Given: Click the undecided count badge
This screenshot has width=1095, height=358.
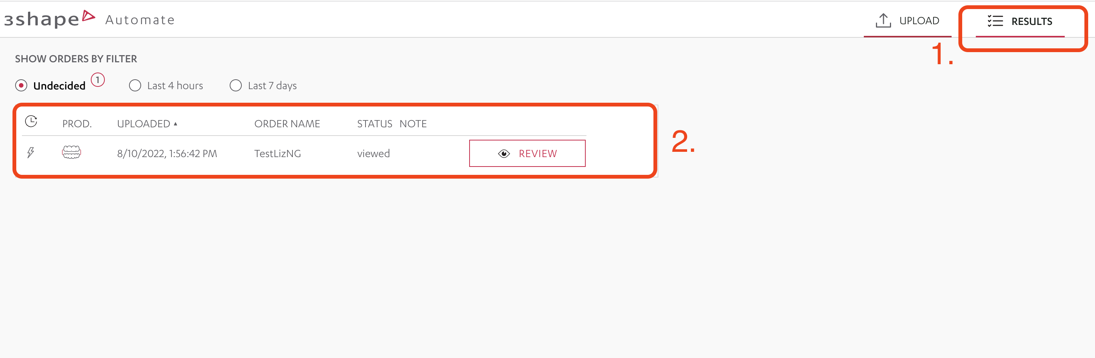Looking at the screenshot, I should (98, 80).
